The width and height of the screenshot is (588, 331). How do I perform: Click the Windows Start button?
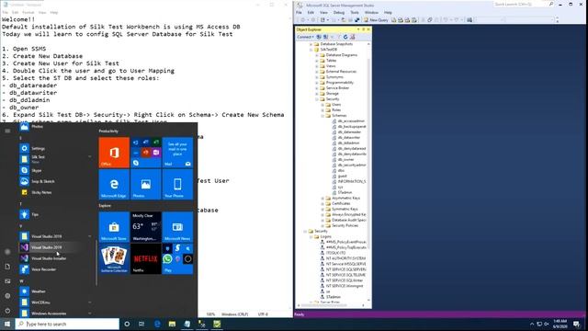7,324
